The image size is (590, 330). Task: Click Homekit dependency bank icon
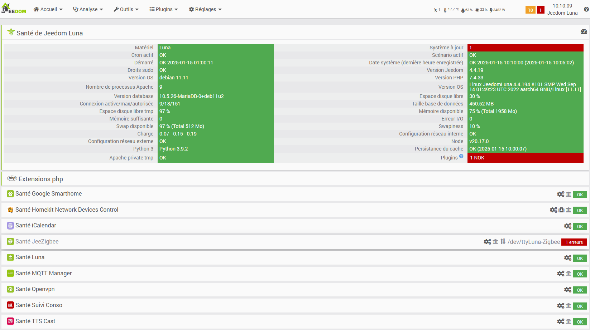569,210
